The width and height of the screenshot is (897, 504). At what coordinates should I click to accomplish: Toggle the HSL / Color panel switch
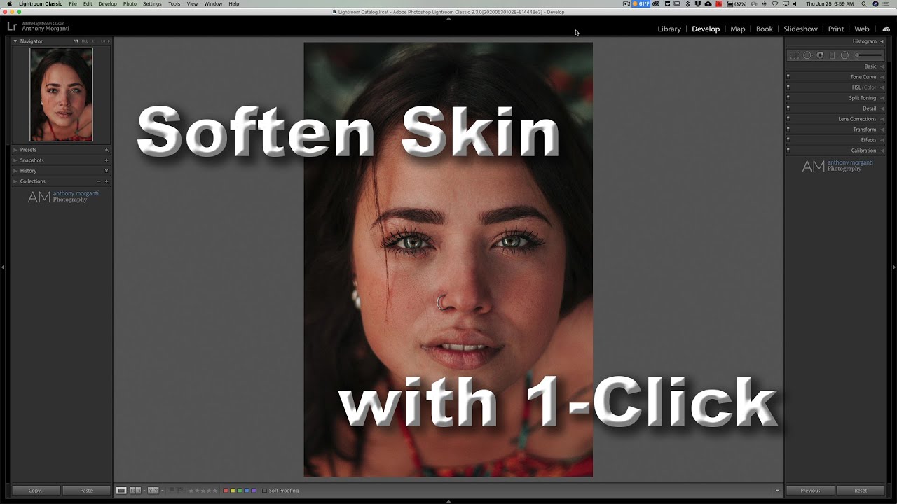pyautogui.click(x=788, y=87)
